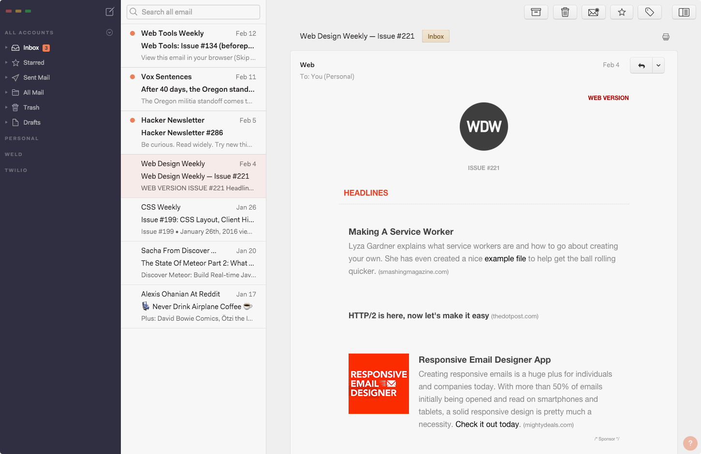Click the WDW logo image

(x=483, y=127)
